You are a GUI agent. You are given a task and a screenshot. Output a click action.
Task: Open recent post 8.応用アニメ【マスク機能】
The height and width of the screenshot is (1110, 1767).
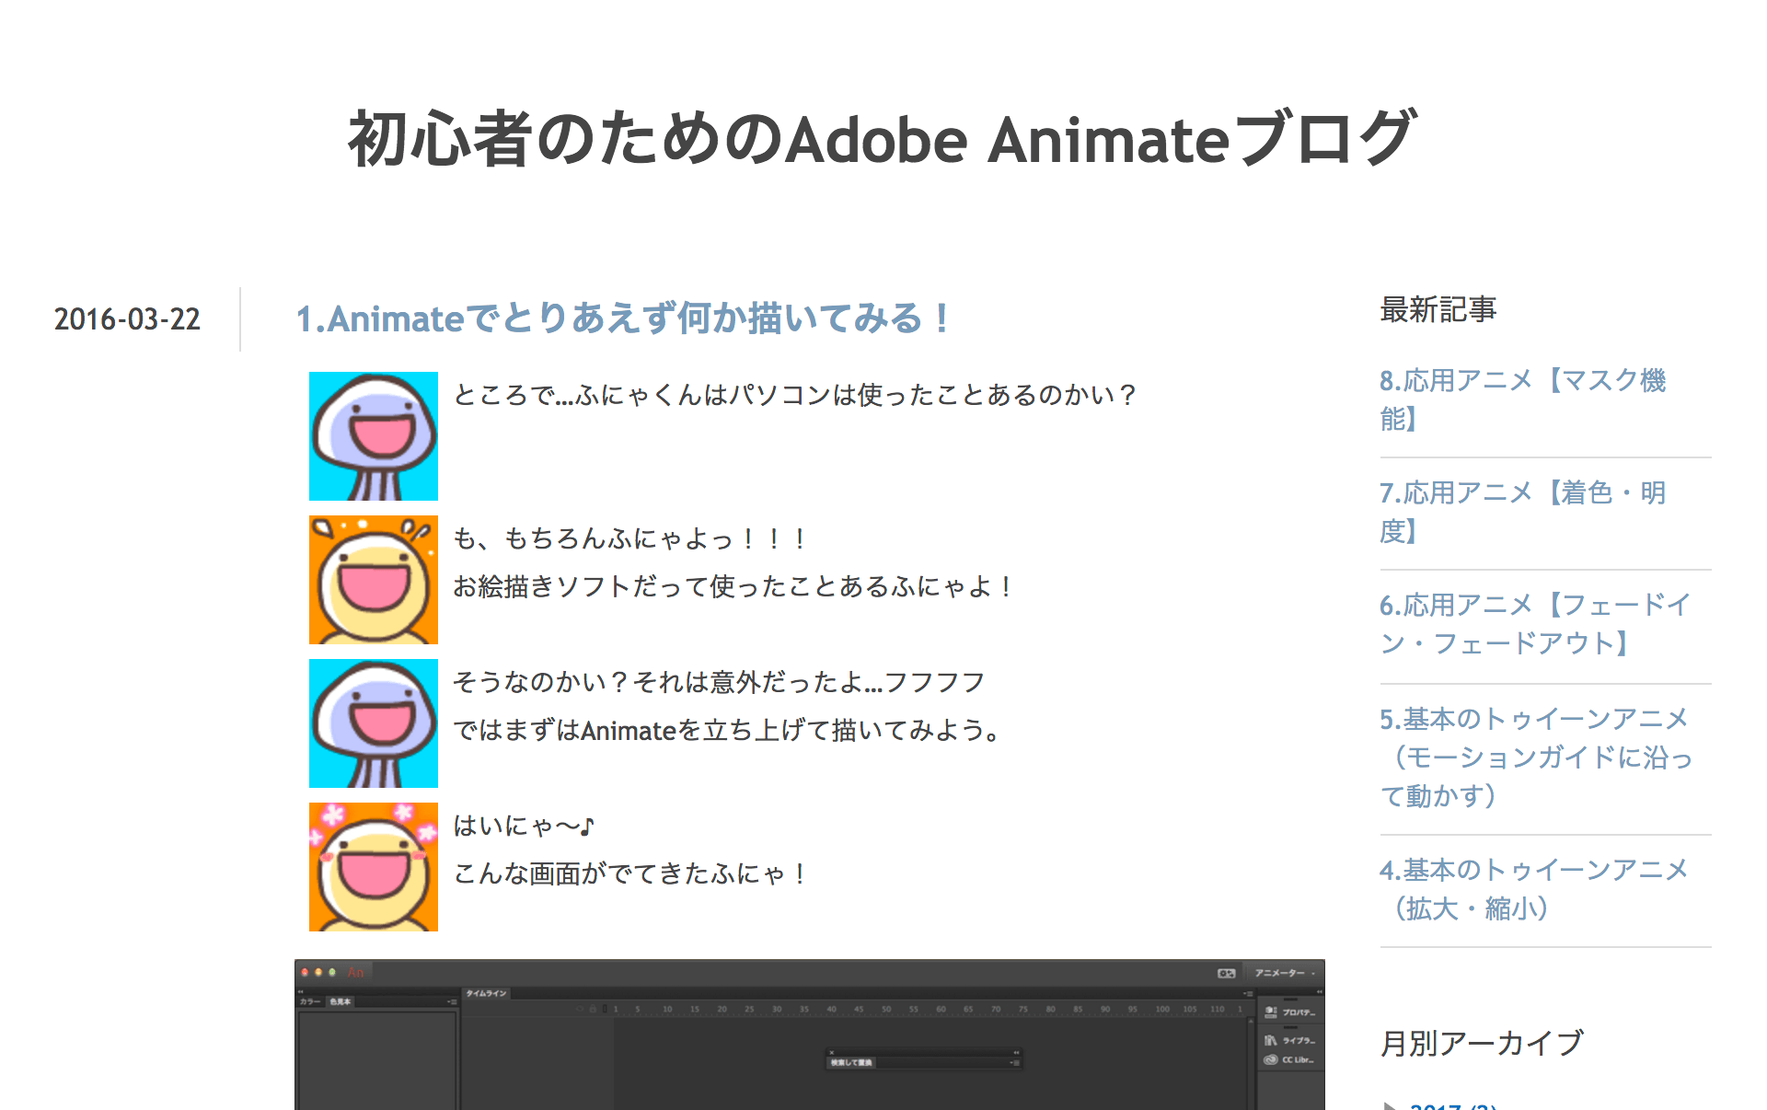(1523, 399)
